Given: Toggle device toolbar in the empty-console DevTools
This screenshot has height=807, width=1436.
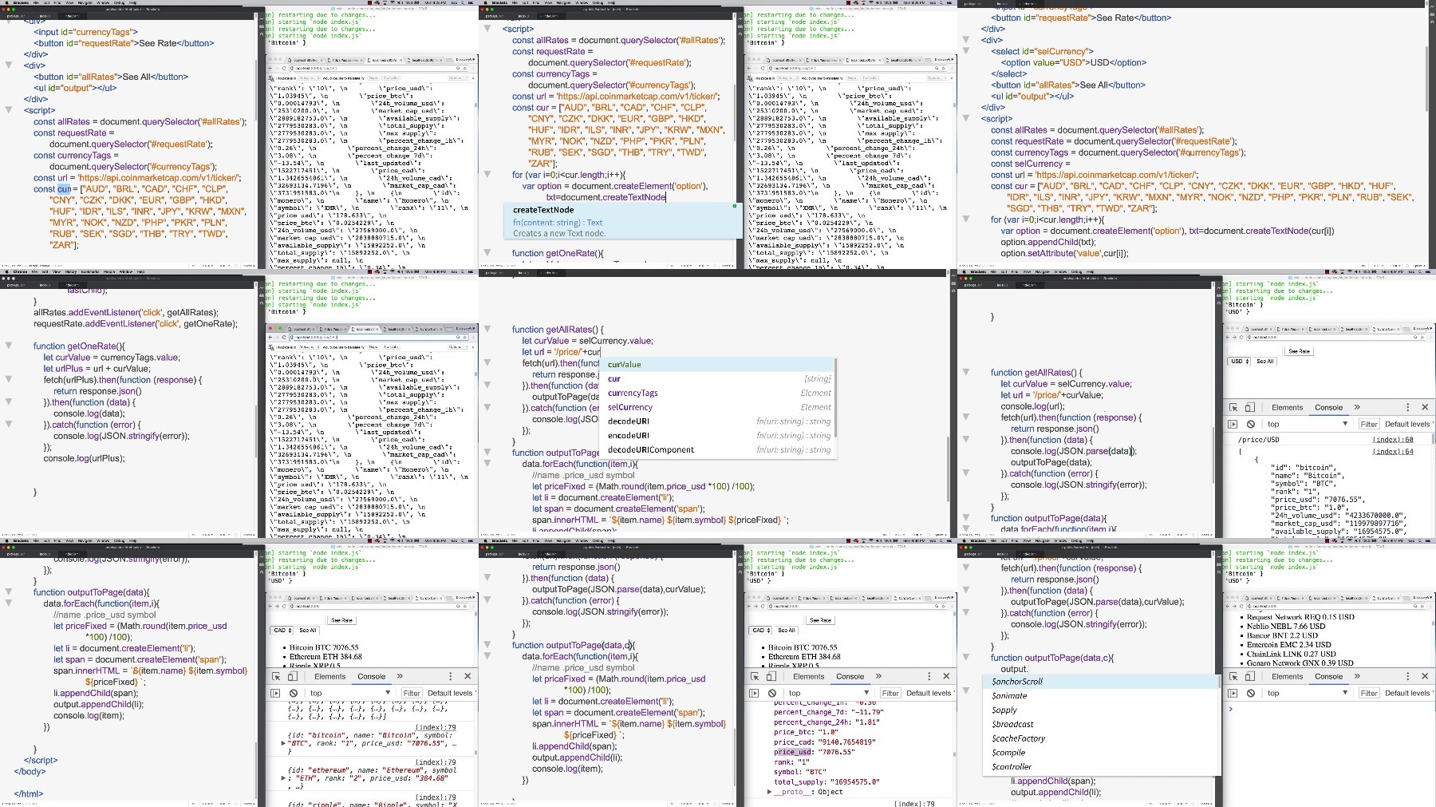Looking at the screenshot, I should point(1250,676).
